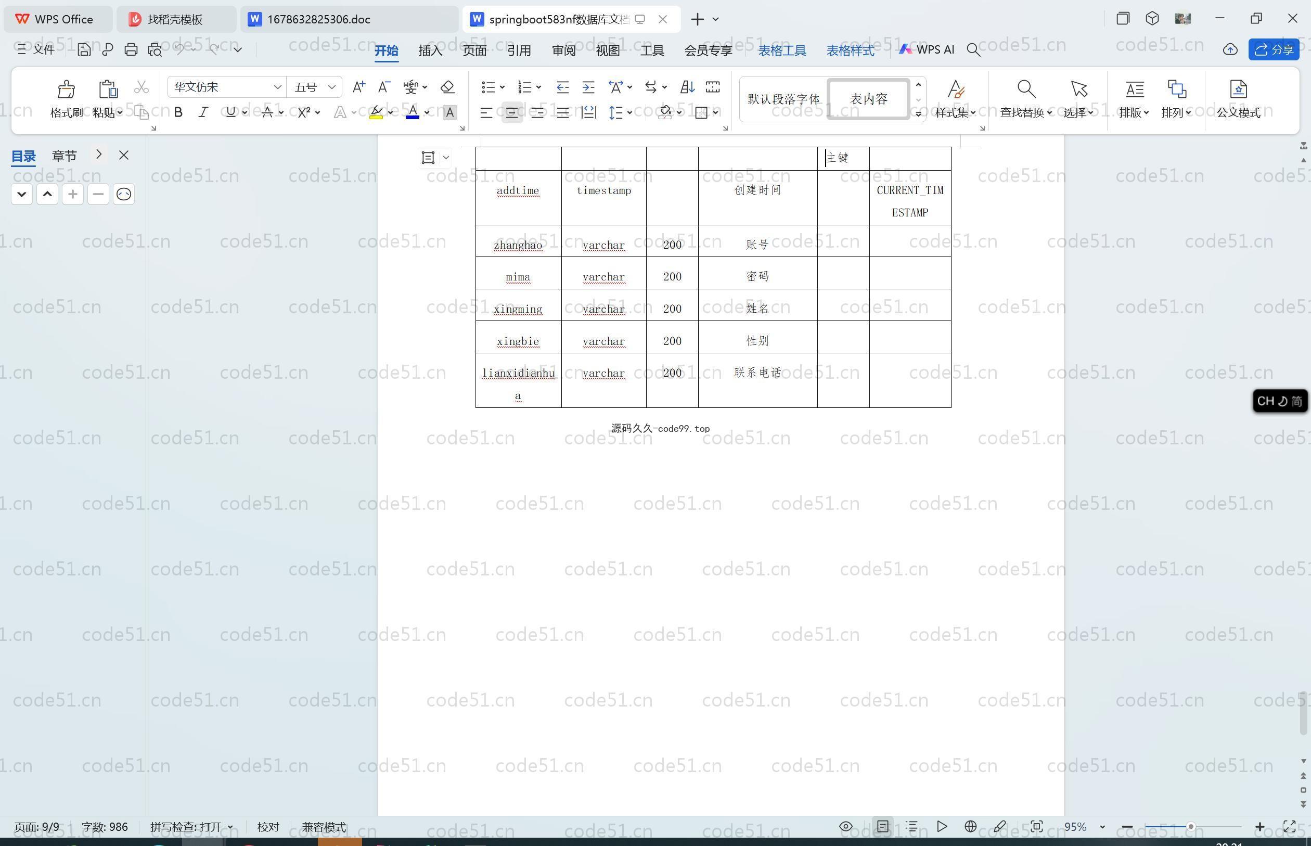Viewport: 1311px width, 846px height.
Task: Set paragraph alignment to left
Action: pos(486,112)
